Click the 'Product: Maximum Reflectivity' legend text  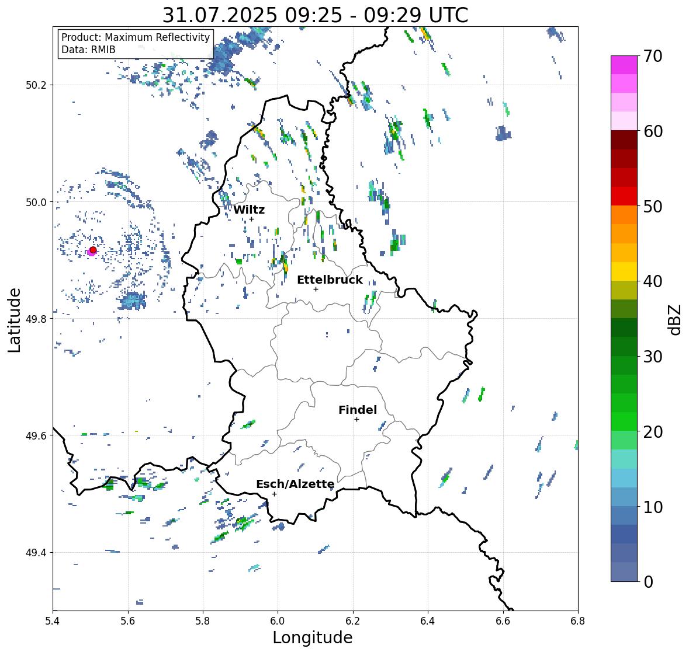coord(136,37)
